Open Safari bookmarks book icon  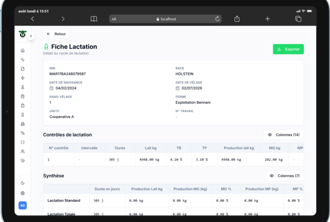pyautogui.click(x=94, y=19)
